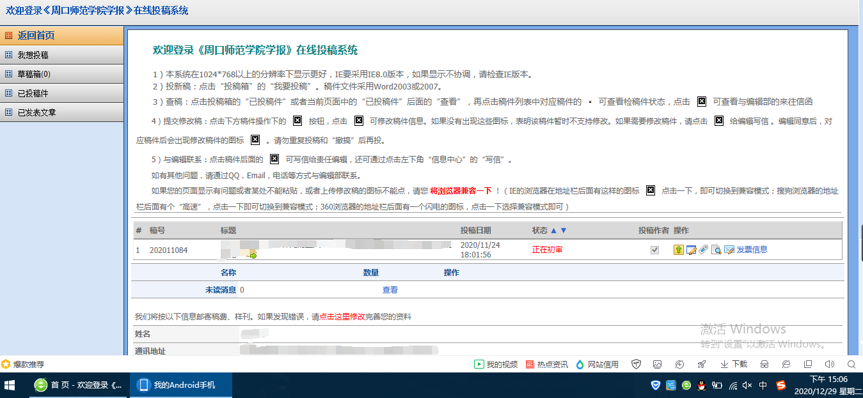
Task: Sort status column descending with down arrow
Action: point(564,230)
